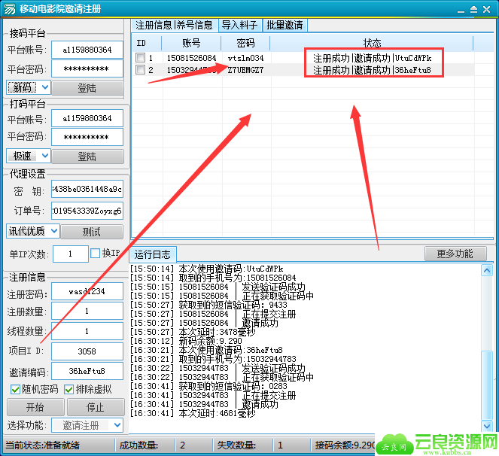Close the 移动电影院邀请注册 window
This screenshot has height=456, width=499.
pyautogui.click(x=487, y=10)
